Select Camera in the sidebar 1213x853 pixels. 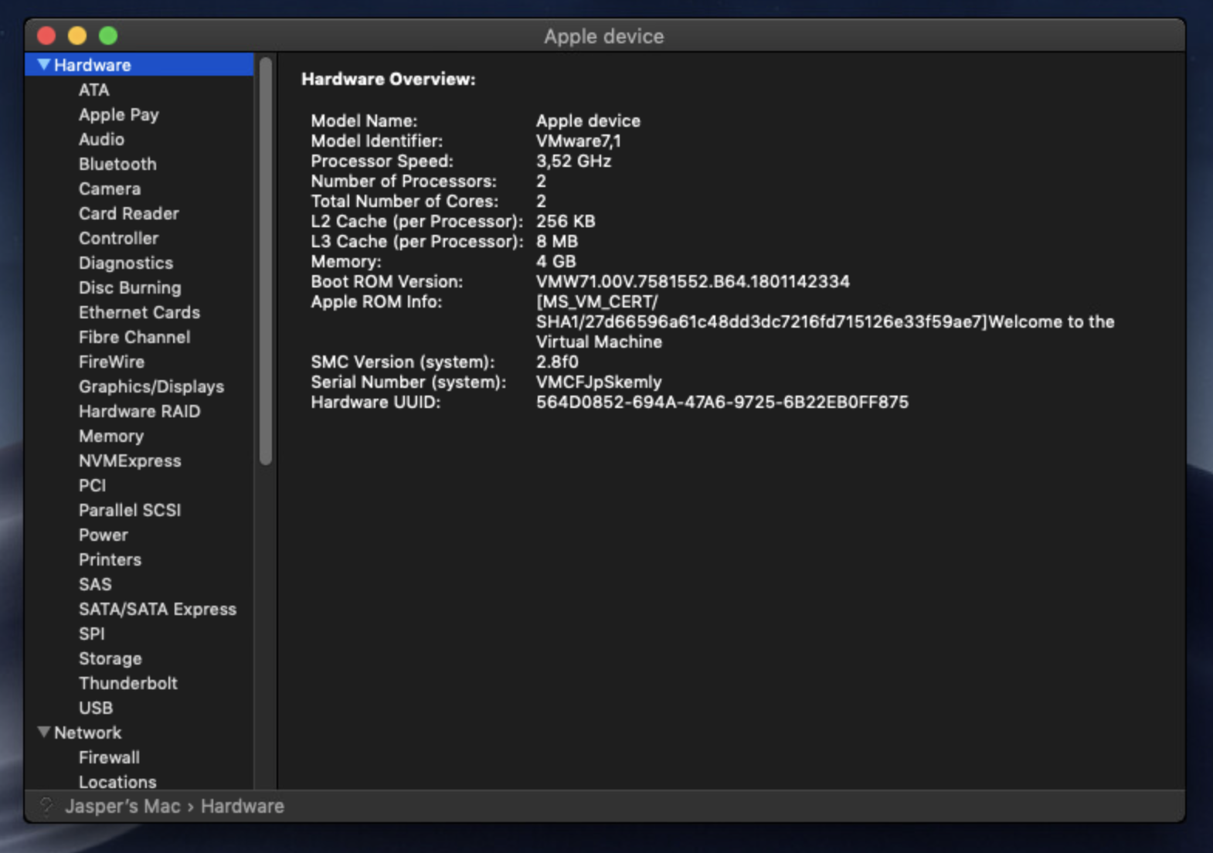(x=110, y=189)
